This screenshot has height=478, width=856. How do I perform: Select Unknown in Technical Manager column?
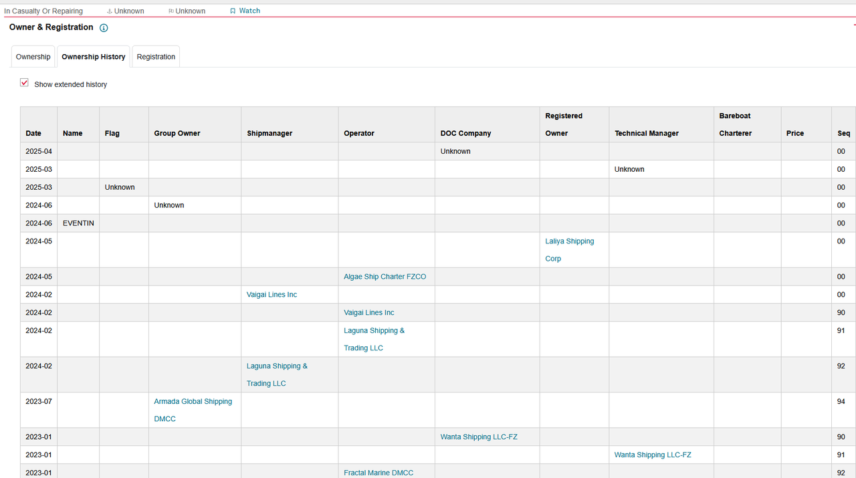coord(629,170)
